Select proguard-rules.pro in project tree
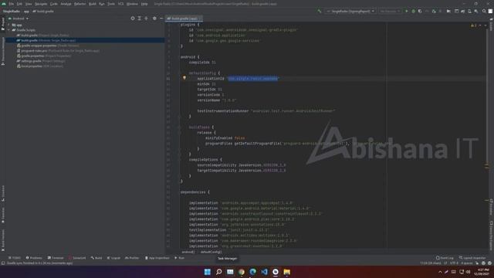 pos(58,50)
